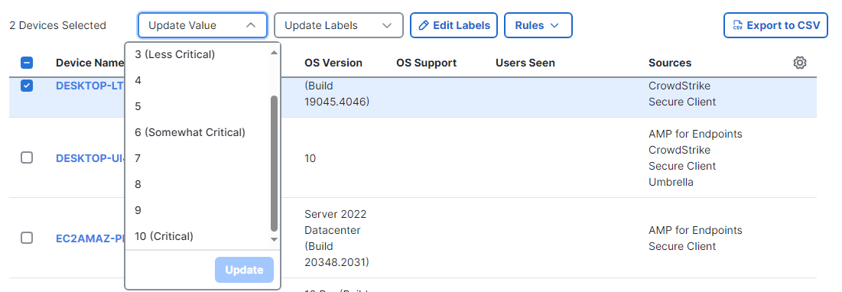Click the CSV file icon on Export button

click(x=737, y=25)
